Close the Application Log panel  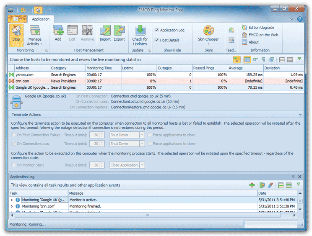point(300,177)
